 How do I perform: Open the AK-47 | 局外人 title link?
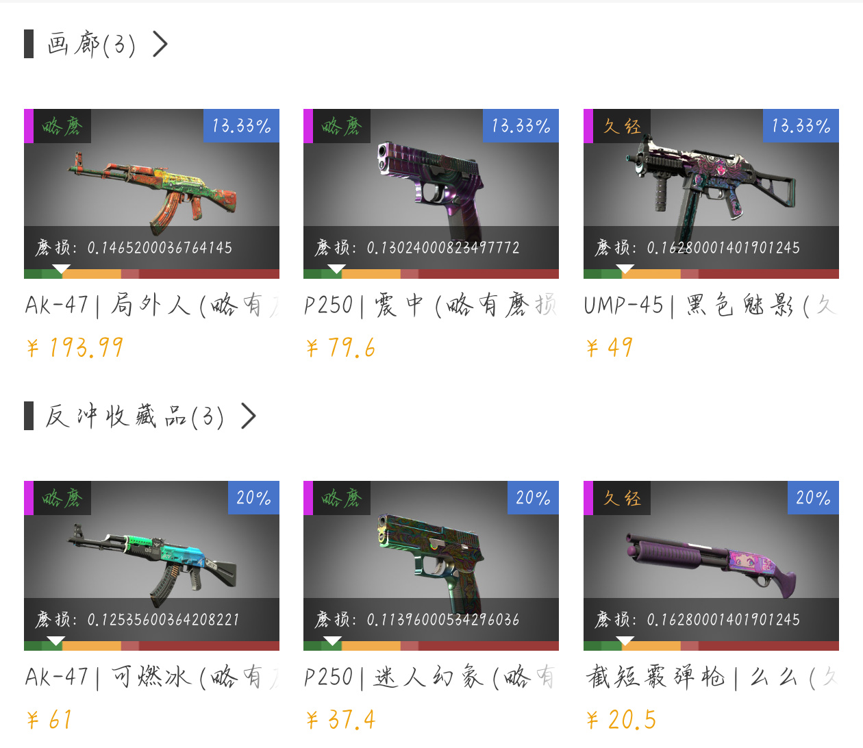[151, 305]
